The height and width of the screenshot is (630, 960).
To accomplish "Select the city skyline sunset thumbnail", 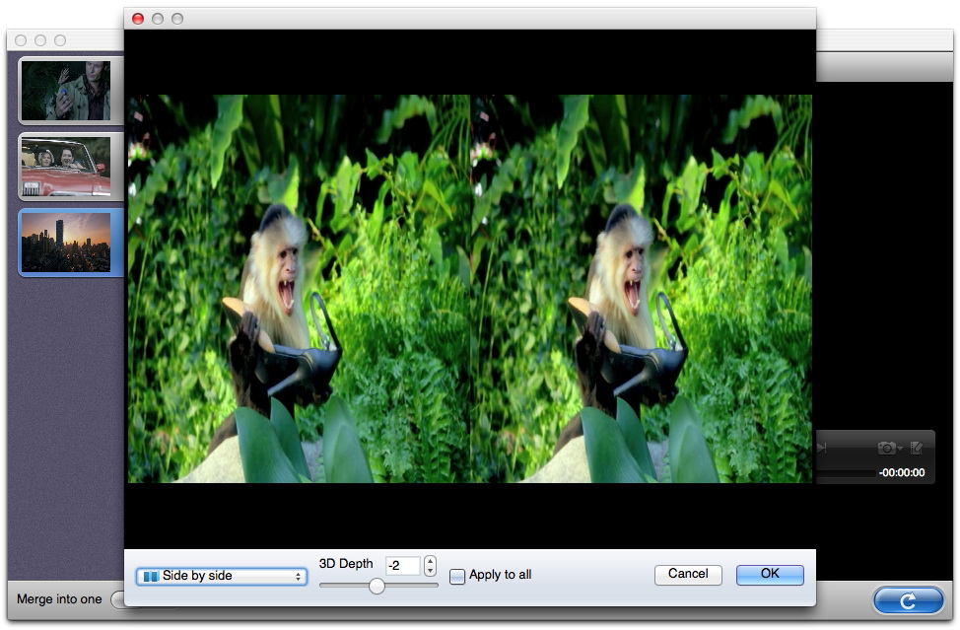I will pos(67,243).
